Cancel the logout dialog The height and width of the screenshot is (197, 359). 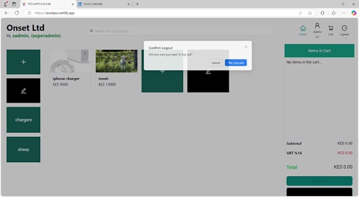[215, 63]
